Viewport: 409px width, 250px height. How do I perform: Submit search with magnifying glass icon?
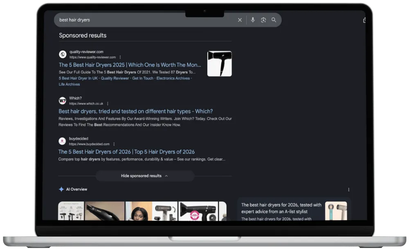(x=274, y=20)
